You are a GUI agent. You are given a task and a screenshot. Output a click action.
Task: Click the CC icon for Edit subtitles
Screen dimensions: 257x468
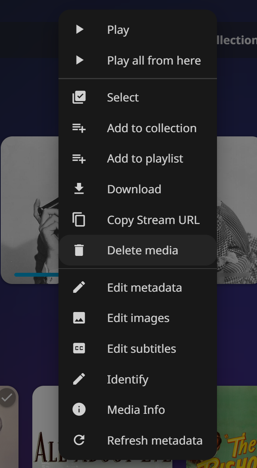[79, 349]
